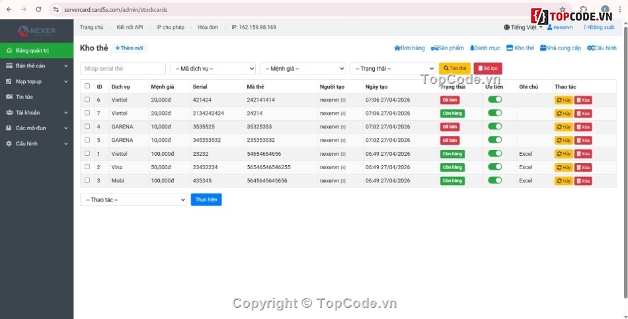
Task: Toggle Ưu tiên switch for ID 5
Action: pyautogui.click(x=494, y=140)
